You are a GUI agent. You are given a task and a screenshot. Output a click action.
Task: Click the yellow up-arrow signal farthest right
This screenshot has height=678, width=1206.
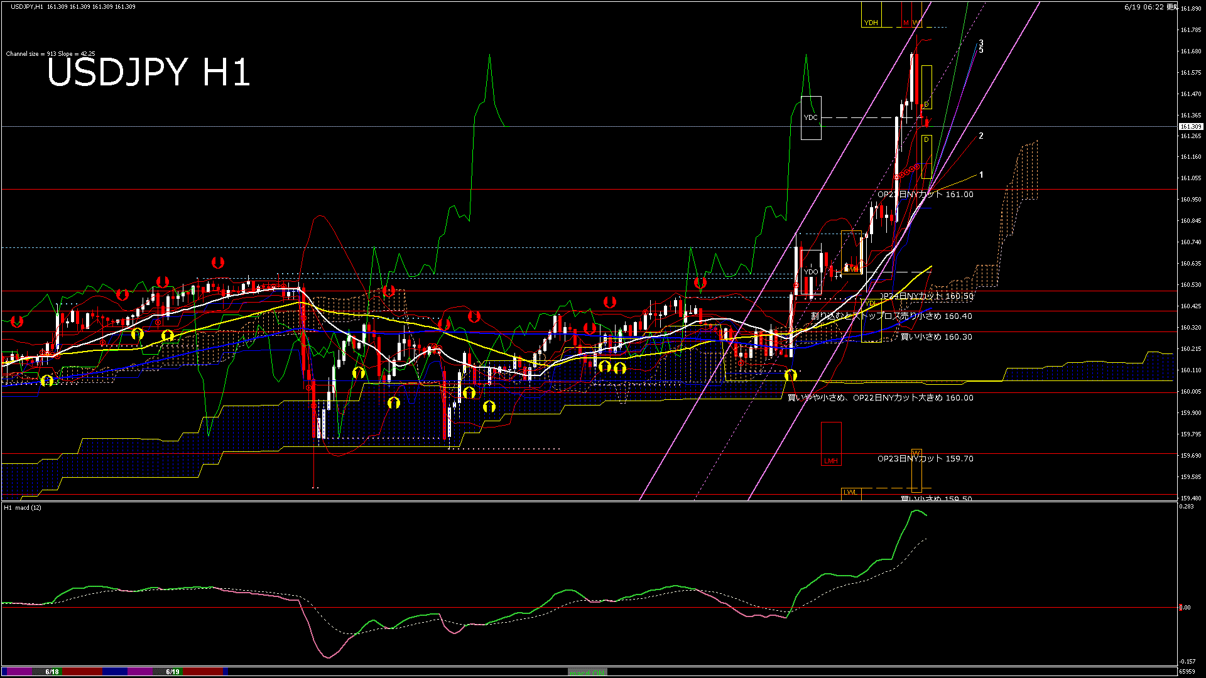tap(790, 375)
